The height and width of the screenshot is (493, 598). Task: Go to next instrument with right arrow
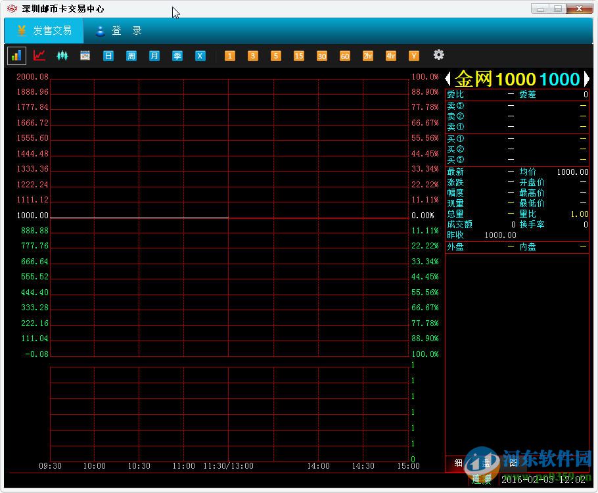[586, 79]
